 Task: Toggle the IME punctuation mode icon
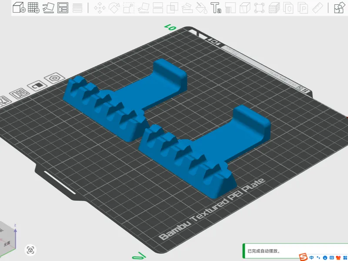[318, 258]
